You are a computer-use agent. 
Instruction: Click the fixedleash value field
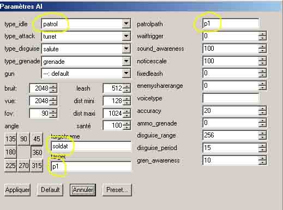230,73
